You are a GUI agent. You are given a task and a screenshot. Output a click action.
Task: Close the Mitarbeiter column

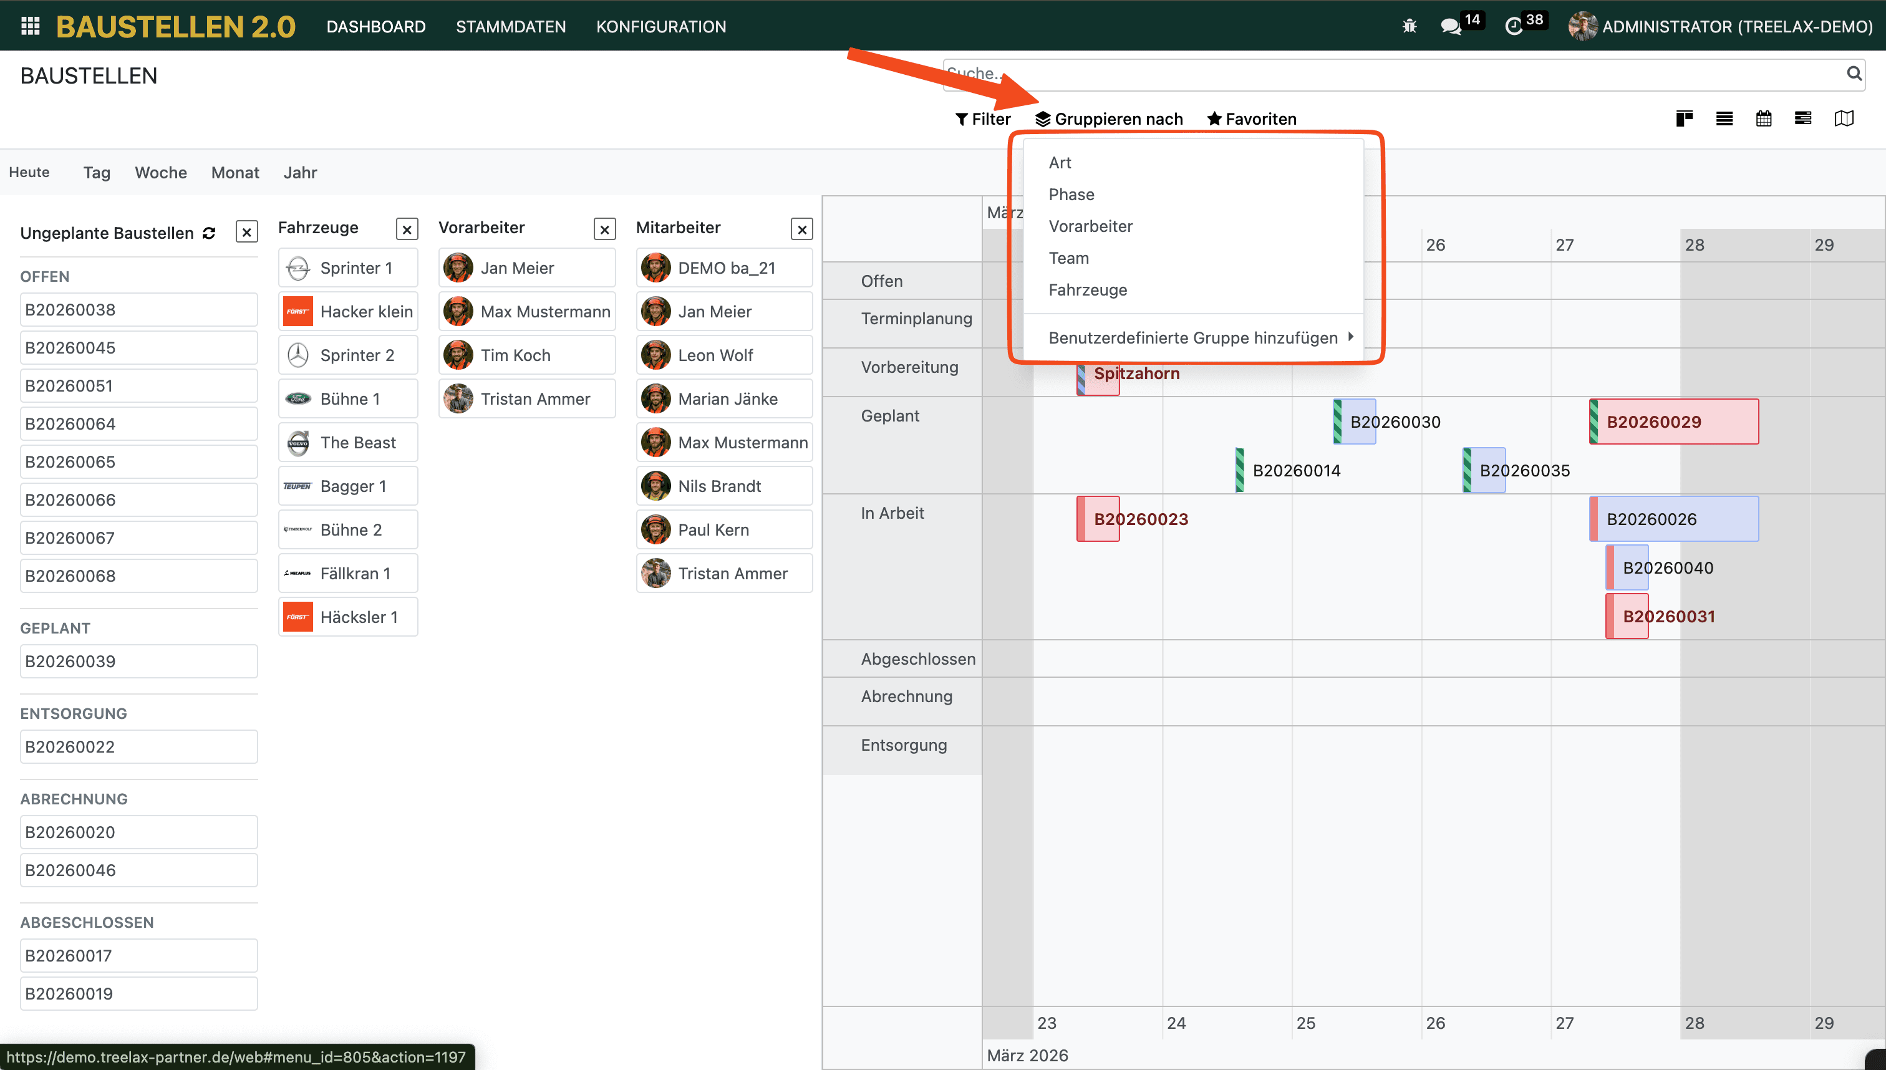click(802, 229)
